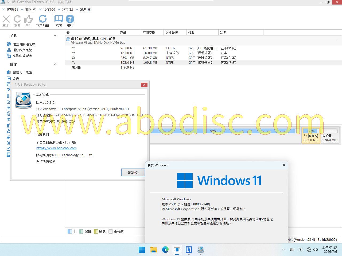Image resolution: width=342 pixels, height=256 pixels.
Task: Click the NIUBI disk logo in About dialog
Action: click(23, 100)
